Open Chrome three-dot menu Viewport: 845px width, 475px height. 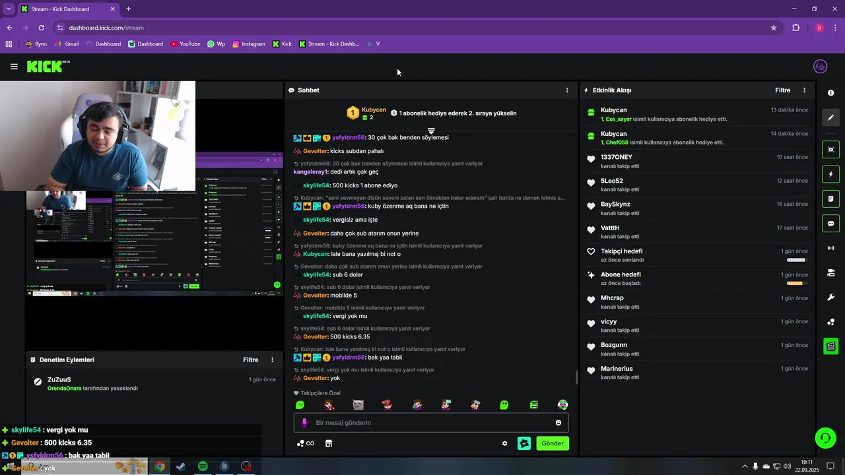coord(836,28)
